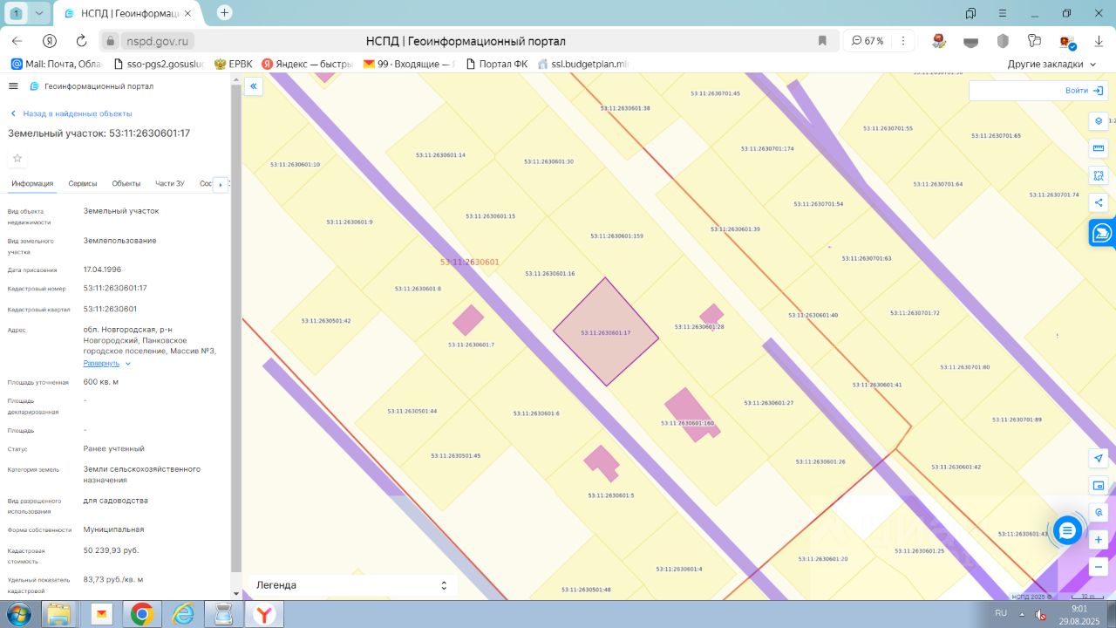Open the round support chat bubble
The image size is (1116, 628).
click(x=1067, y=530)
